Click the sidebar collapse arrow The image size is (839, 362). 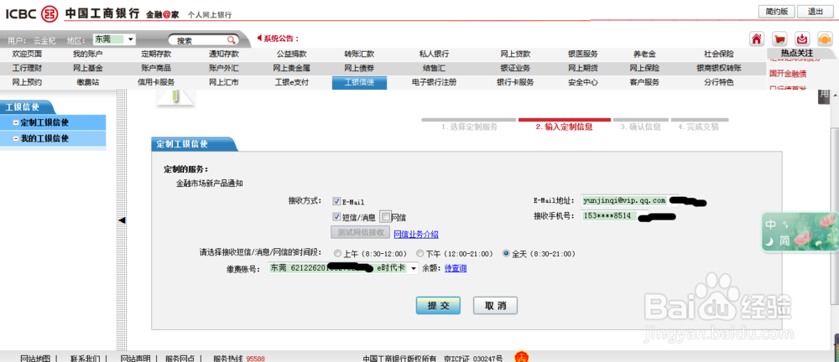click(122, 220)
